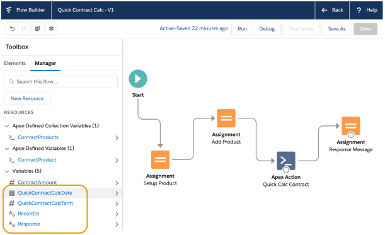Expand ContractAmount details chevron
Image resolution: width=385 pixels, height=235 pixels.
[117, 183]
